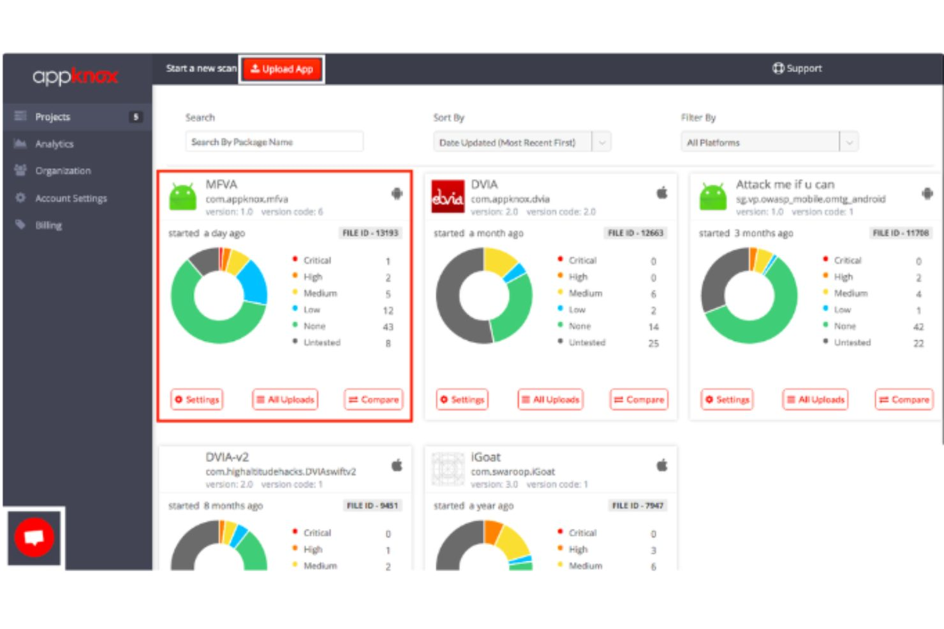Image resolution: width=944 pixels, height=629 pixels.
Task: Click the Billing tag icon
Action: [20, 224]
